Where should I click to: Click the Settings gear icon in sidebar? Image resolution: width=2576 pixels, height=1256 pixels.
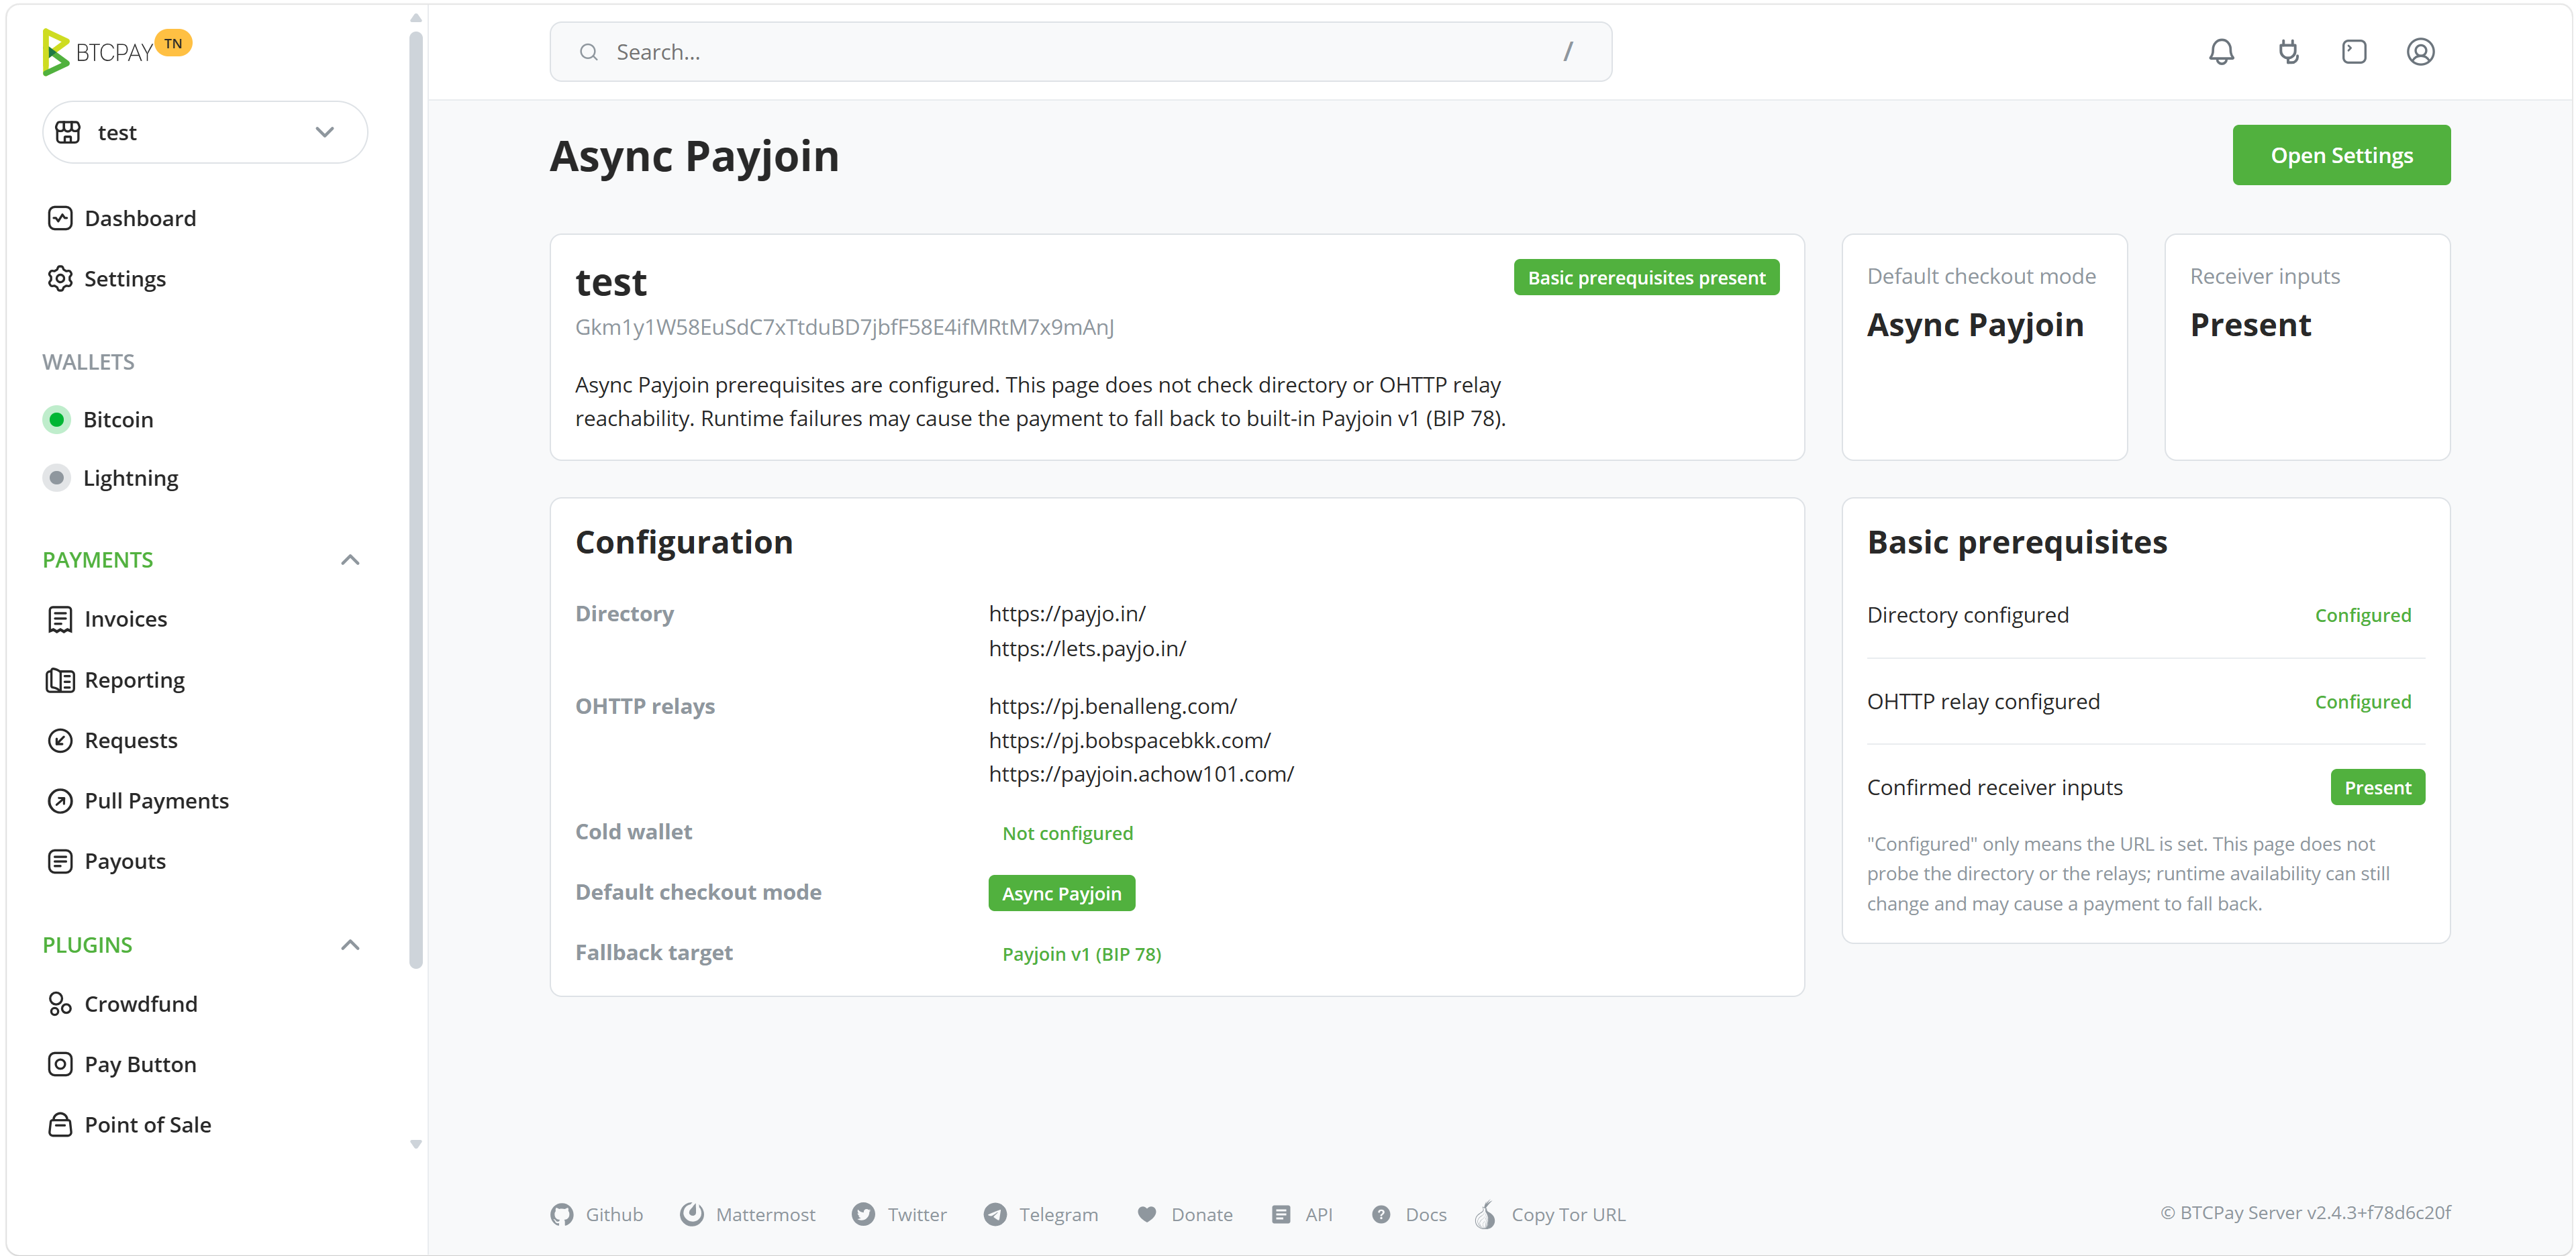(60, 278)
